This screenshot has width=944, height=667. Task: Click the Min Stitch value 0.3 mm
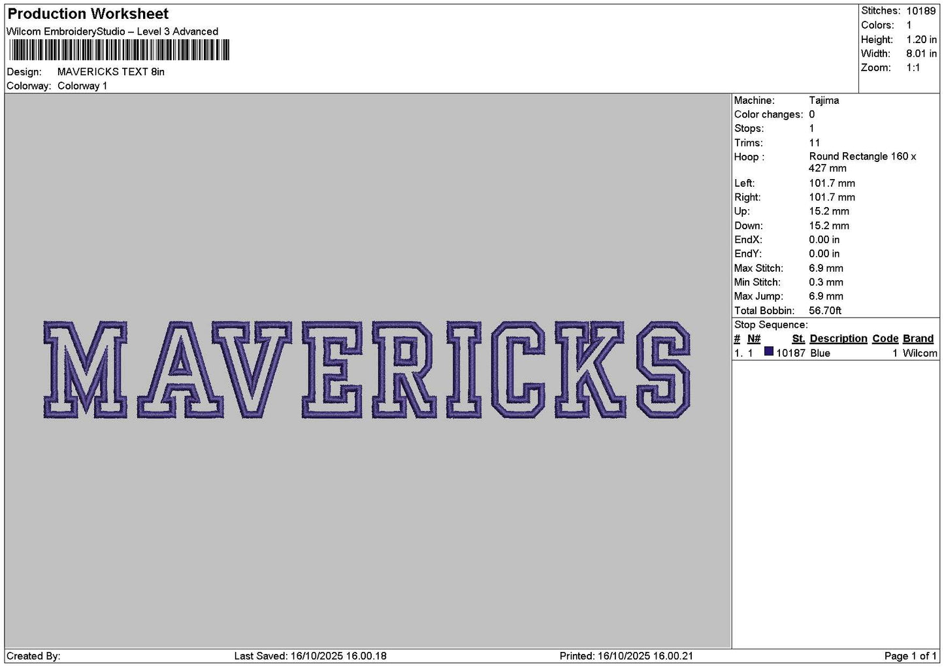point(826,283)
